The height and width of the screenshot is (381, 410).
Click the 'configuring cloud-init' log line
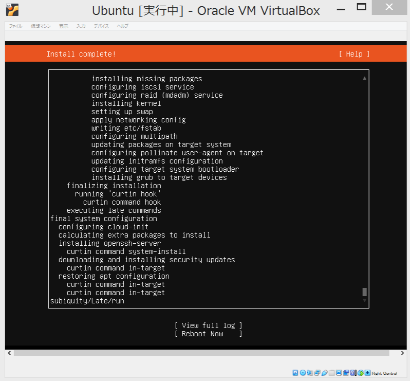pos(104,227)
